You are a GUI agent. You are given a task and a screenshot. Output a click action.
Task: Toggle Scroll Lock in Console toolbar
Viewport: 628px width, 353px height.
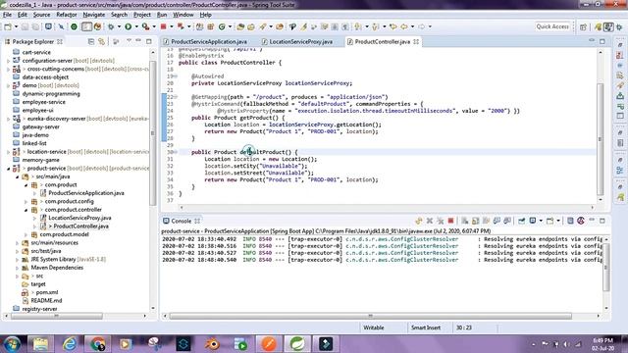(x=475, y=221)
